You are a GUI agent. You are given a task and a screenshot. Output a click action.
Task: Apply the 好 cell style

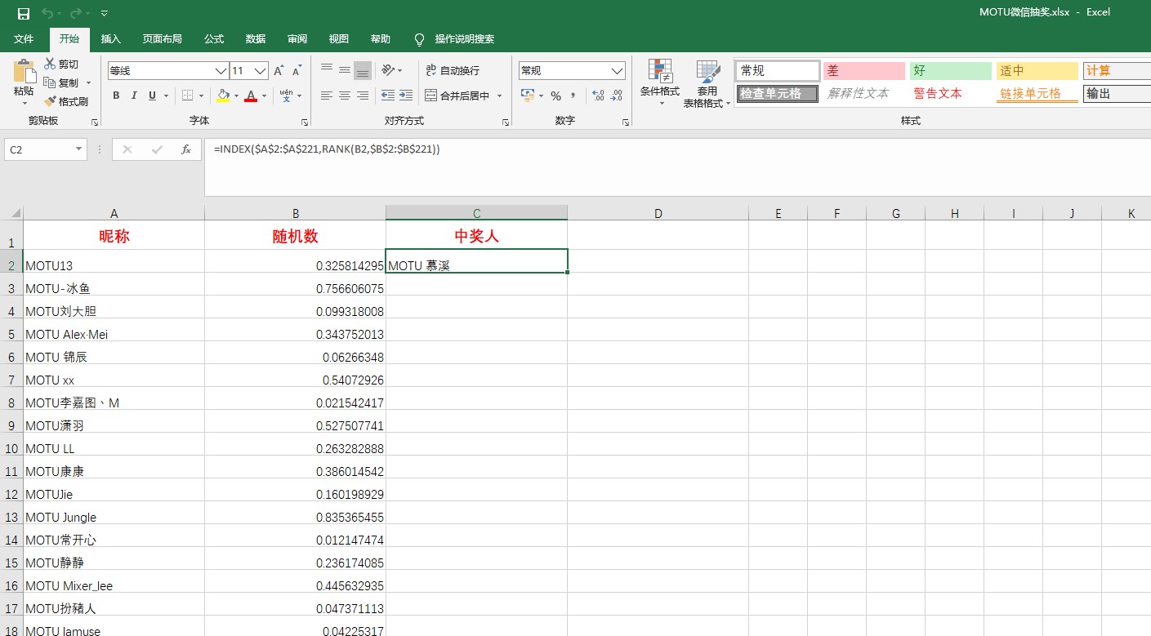(950, 71)
